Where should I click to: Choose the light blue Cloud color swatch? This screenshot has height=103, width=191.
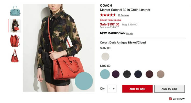click(105, 74)
